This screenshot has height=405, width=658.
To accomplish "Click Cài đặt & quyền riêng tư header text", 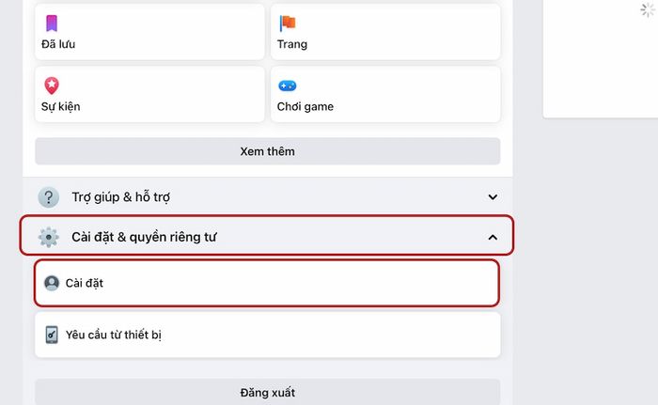I will 144,237.
